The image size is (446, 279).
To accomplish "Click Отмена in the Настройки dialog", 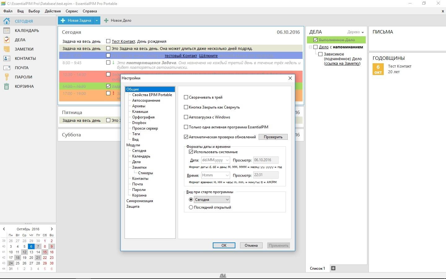I will pyautogui.click(x=251, y=246).
